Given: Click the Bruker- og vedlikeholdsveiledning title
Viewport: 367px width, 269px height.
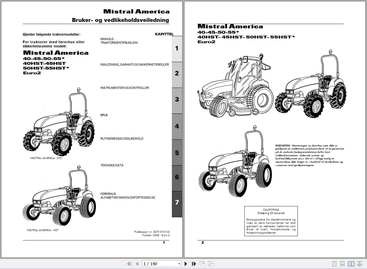Looking at the screenshot, I should pyautogui.click(x=121, y=20).
